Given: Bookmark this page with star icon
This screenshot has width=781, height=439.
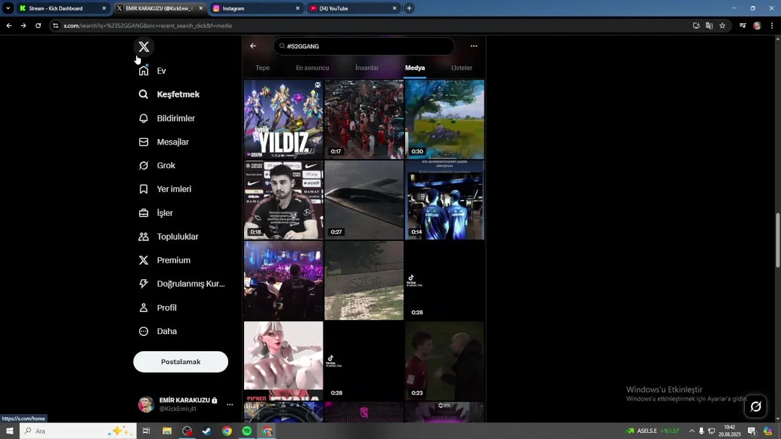Looking at the screenshot, I should point(722,26).
